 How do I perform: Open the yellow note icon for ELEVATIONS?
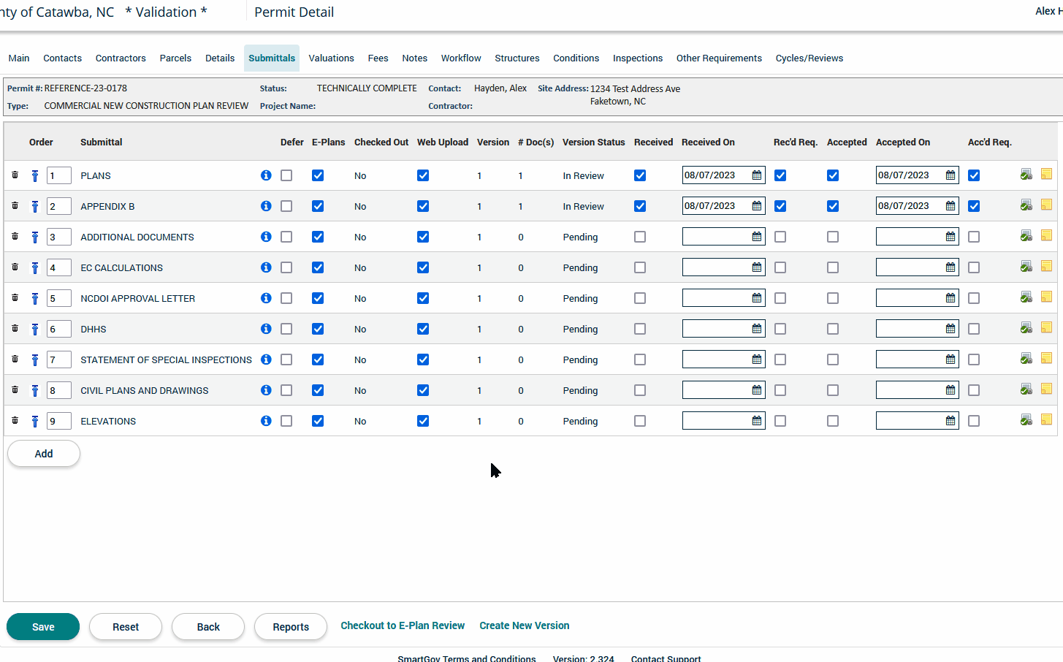pyautogui.click(x=1046, y=420)
